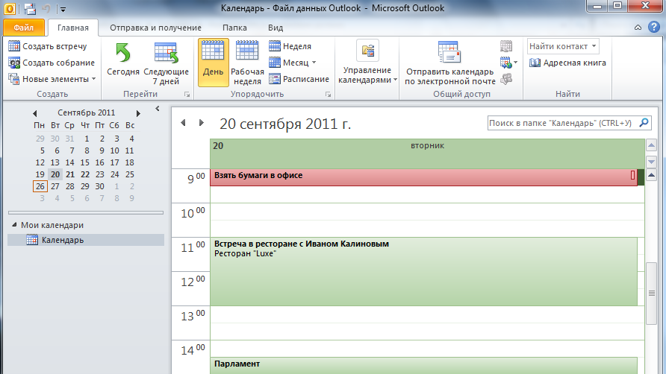This screenshot has height=374, width=666.
Task: Click Сентябрь 2011 month header
Action: tap(86, 112)
